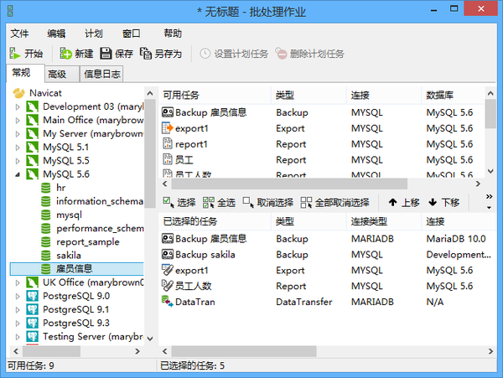Expand the MySQL 5.5 node
The height and width of the screenshot is (378, 503).
(x=18, y=161)
